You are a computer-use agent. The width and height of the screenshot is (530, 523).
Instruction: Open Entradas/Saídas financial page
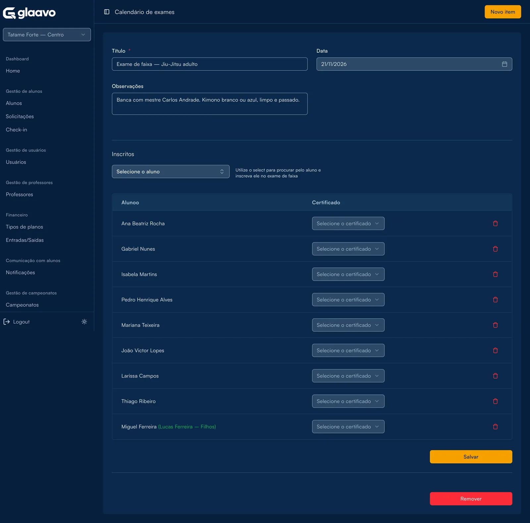pos(25,240)
